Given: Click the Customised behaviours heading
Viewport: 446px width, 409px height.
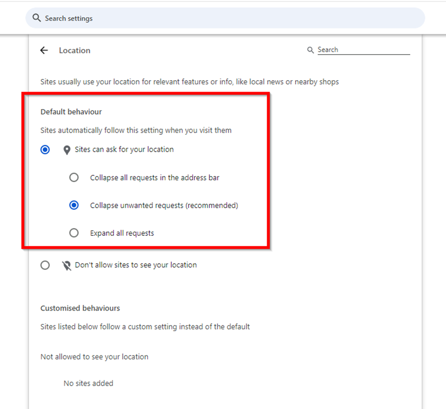Looking at the screenshot, I should (80, 308).
